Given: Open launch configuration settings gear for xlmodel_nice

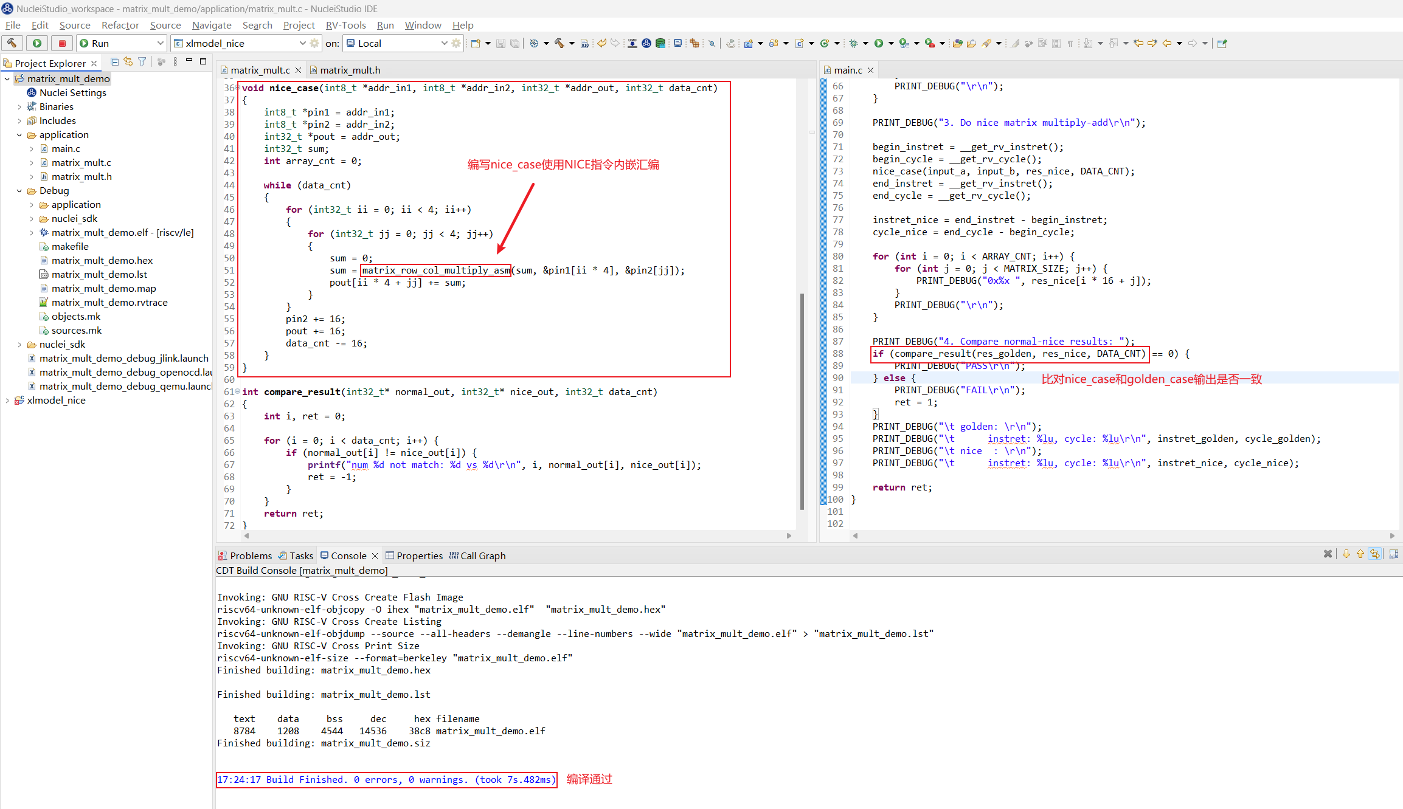Looking at the screenshot, I should 314,43.
